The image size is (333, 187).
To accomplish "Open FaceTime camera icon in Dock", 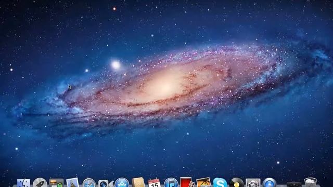I will tap(106, 183).
